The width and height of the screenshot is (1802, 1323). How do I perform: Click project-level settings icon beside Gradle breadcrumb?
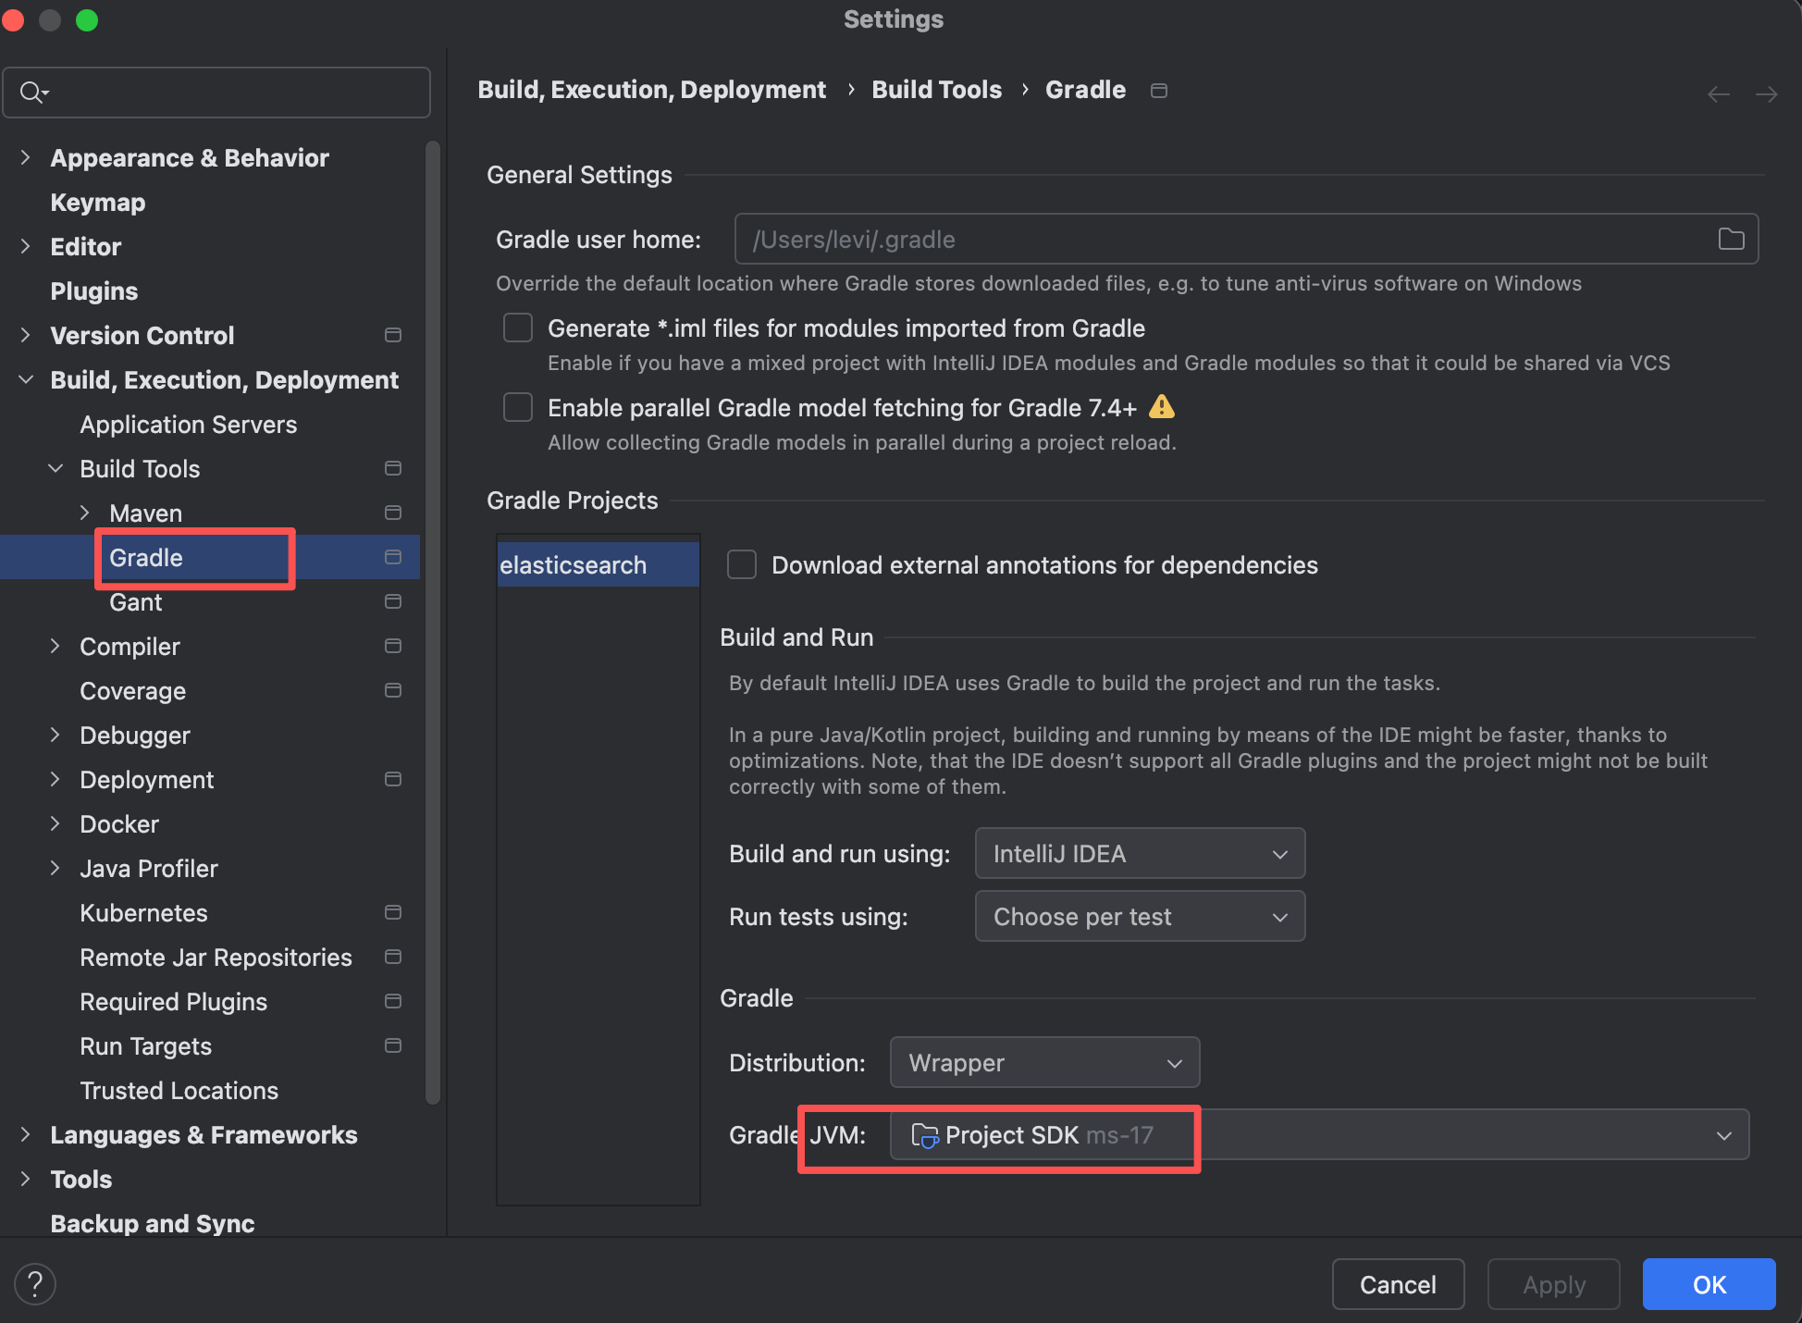[x=1158, y=91]
